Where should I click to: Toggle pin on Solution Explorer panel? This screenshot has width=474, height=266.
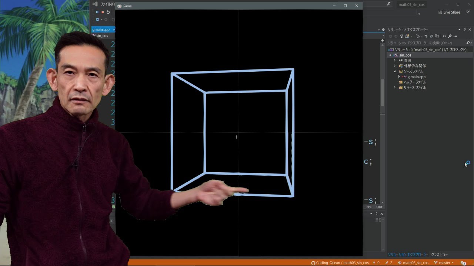pyautogui.click(x=465, y=30)
